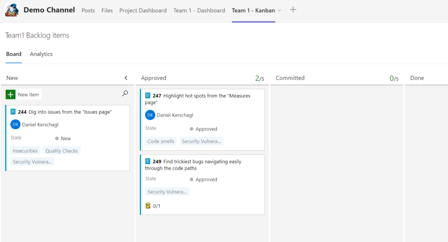This screenshot has height=242, width=448.
Task: Add a new tab with the plus icon
Action: pos(293,10)
